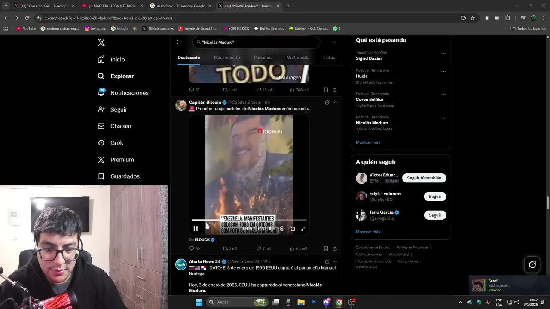
Task: Switch to Personas tab
Action: (x=263, y=58)
